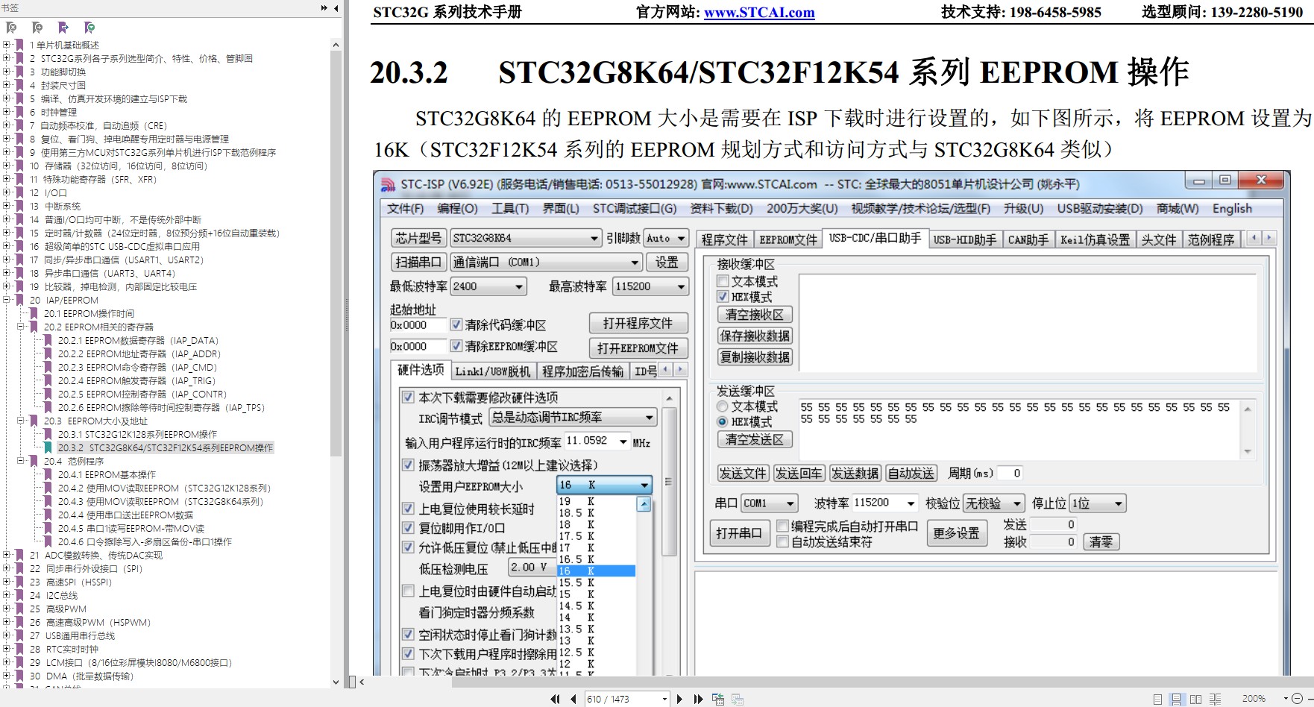
Task: Click the STC-ISP title bar app icon
Action: (x=388, y=184)
